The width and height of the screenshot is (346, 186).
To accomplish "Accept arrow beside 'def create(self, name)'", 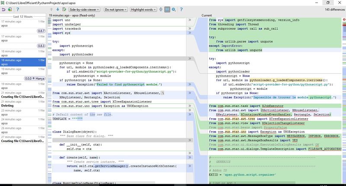I will [189, 158].
